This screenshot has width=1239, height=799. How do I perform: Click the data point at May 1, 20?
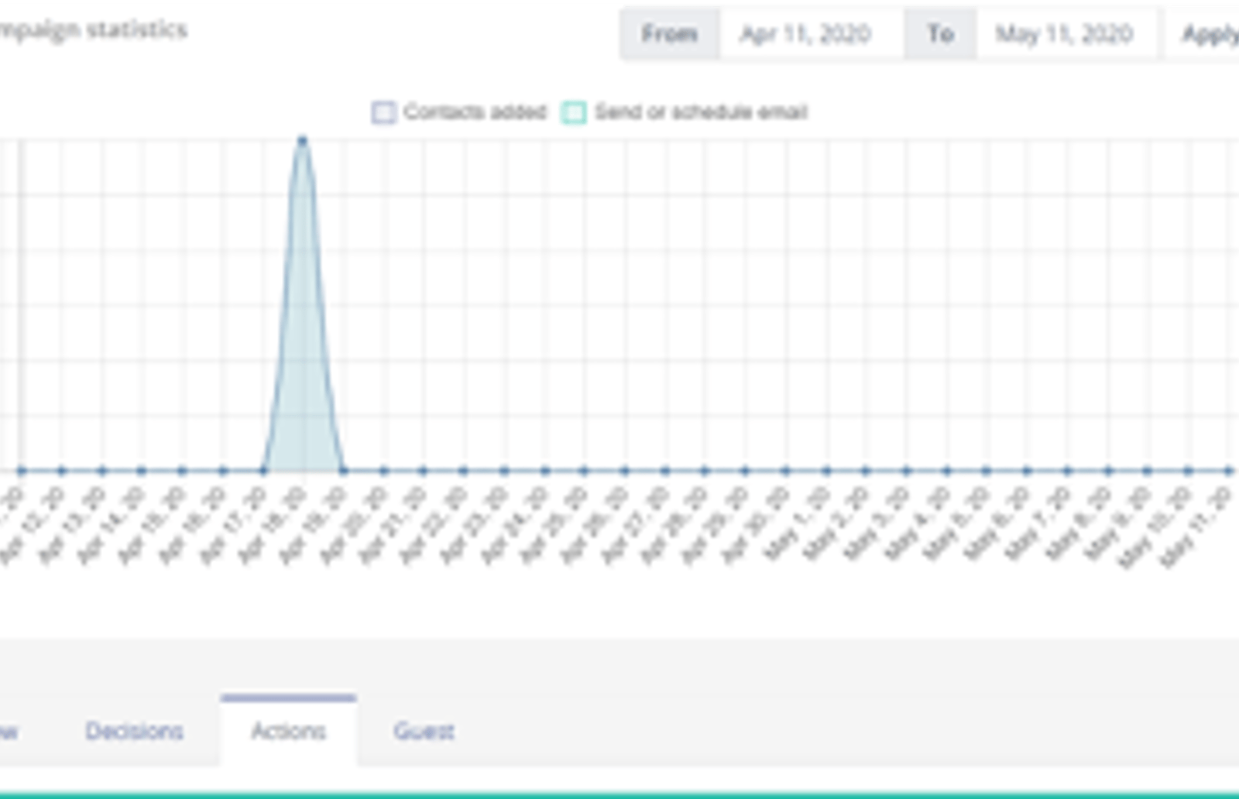pos(826,470)
